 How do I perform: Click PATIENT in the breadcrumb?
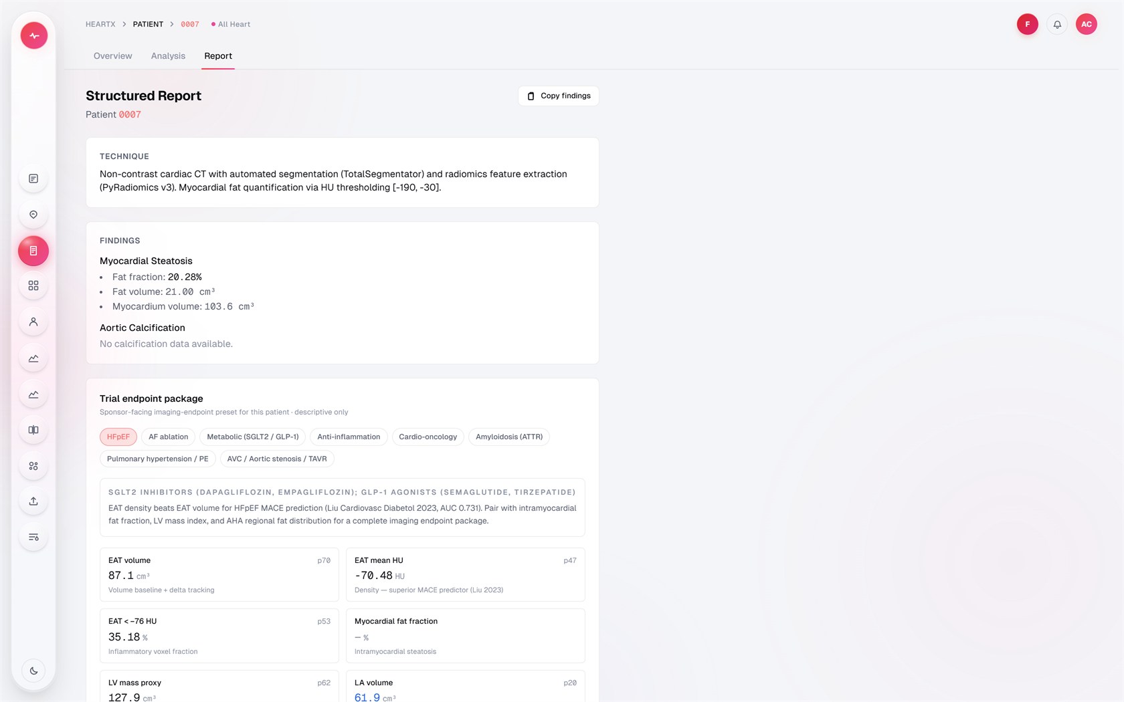coord(148,24)
